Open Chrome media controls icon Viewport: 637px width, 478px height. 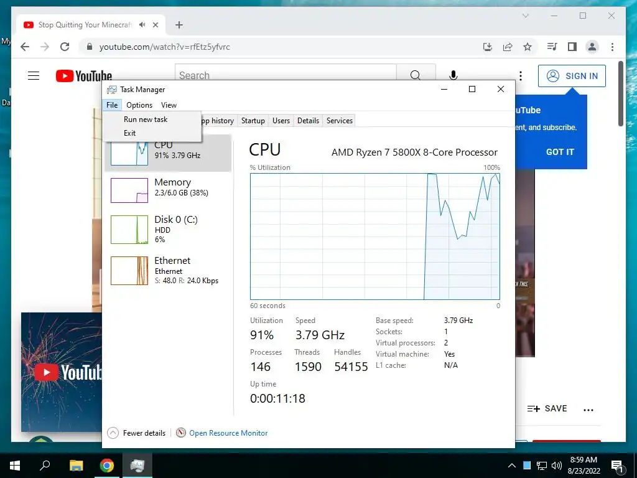point(552,47)
